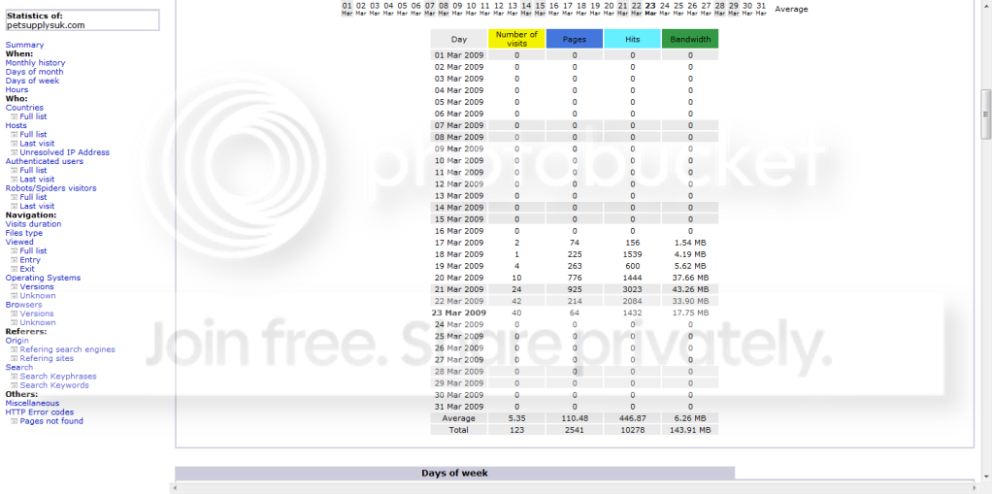Open Robots/Spiders Last visit link

(37, 206)
